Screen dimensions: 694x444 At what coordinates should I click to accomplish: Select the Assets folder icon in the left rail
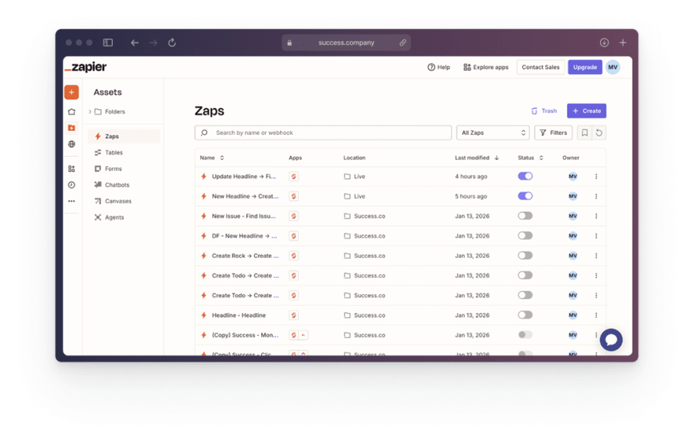point(72,128)
